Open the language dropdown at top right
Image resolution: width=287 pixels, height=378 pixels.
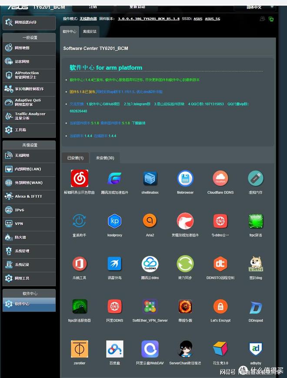[255, 7]
